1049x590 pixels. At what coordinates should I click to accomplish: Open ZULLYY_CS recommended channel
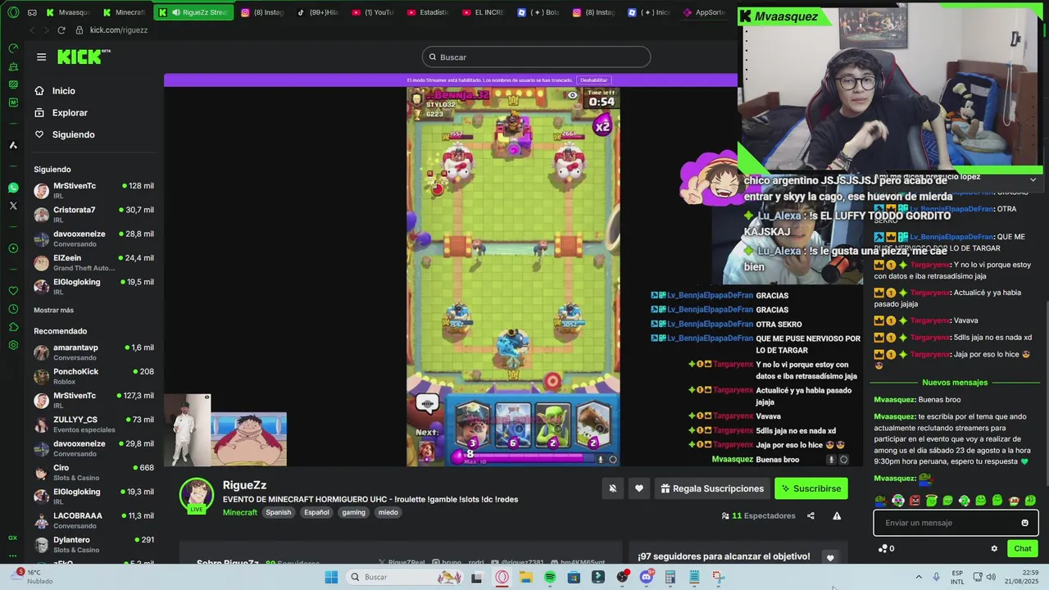[93, 424]
